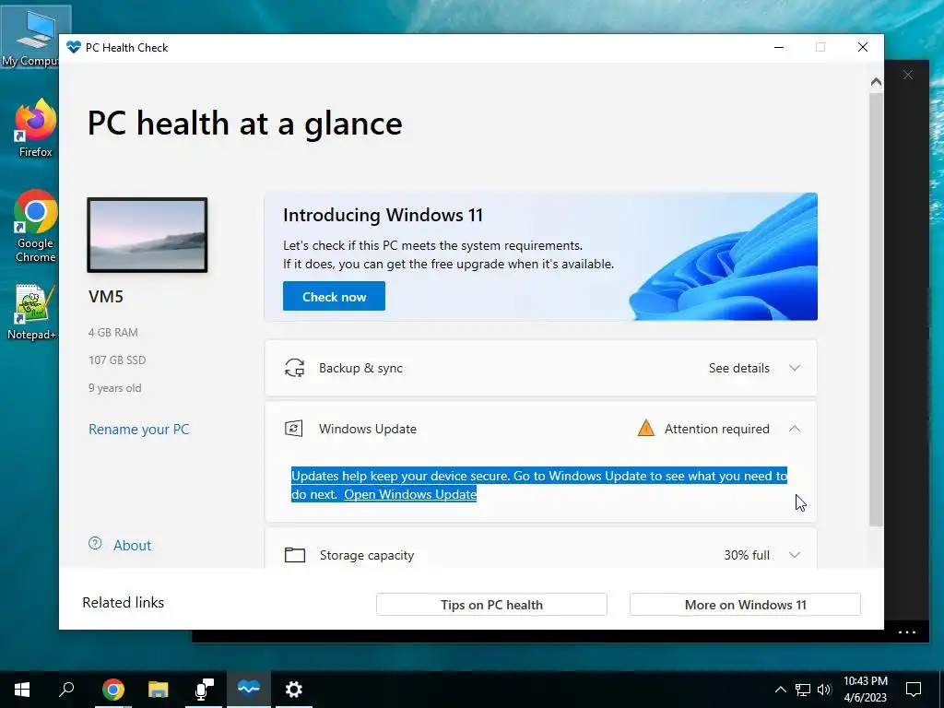Expand the Storage capacity section
Screen dimensions: 944x708
pyautogui.click(x=795, y=554)
